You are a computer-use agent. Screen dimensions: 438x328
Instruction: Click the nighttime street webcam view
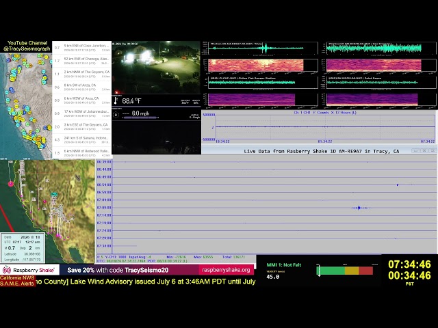(x=156, y=67)
